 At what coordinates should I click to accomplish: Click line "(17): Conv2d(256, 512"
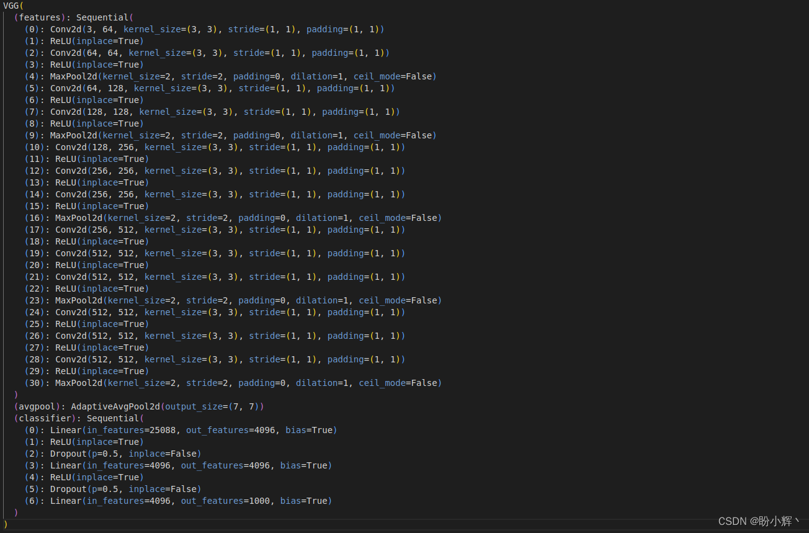tap(215, 230)
